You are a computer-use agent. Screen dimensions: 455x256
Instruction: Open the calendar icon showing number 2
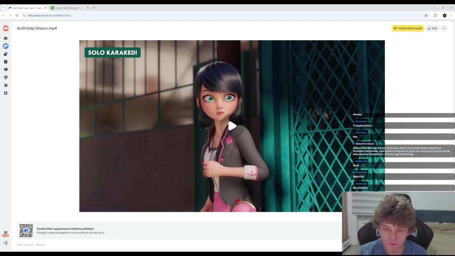click(x=6, y=62)
